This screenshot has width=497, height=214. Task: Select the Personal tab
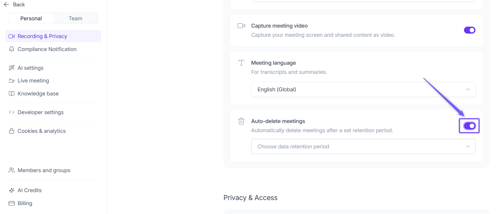[x=31, y=18]
